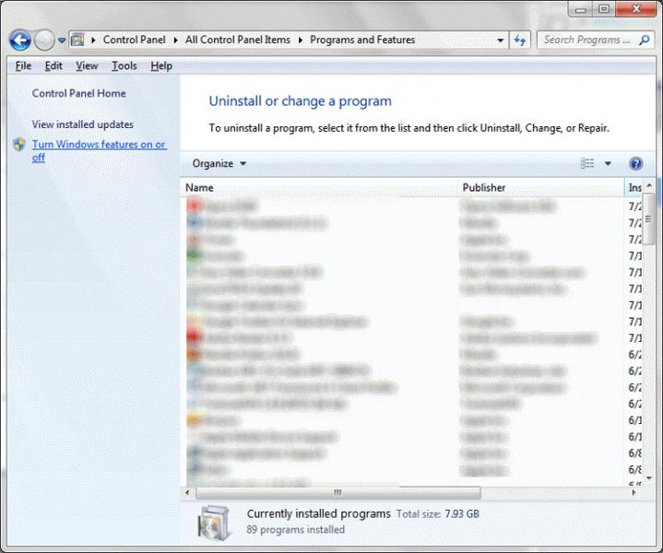
Task: Open the view options dropdown arrow
Action: (x=608, y=164)
